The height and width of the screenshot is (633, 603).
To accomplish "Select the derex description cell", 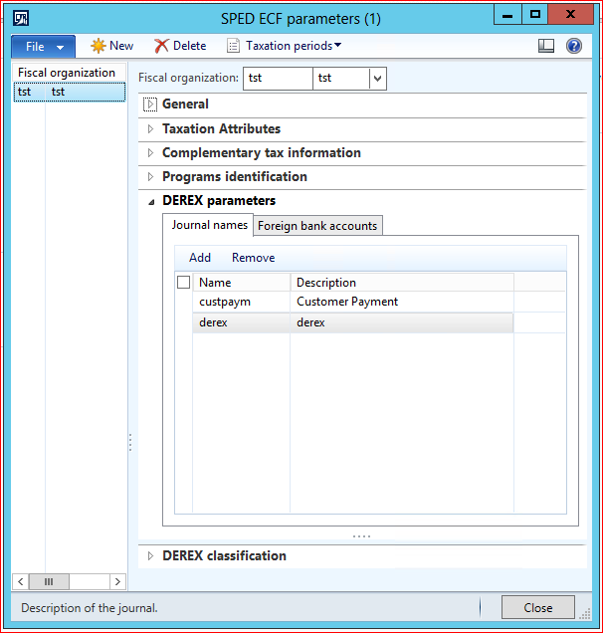I will [402, 322].
